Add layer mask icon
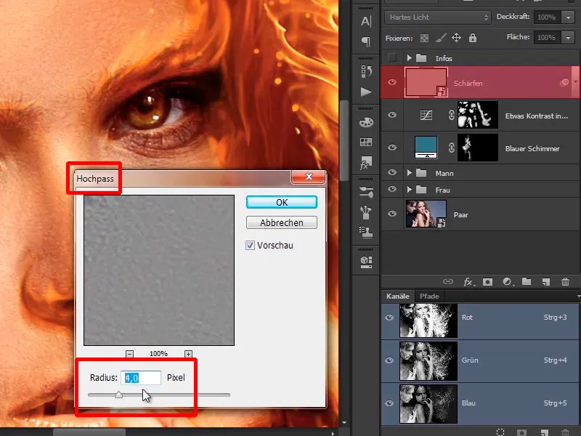 (x=487, y=282)
